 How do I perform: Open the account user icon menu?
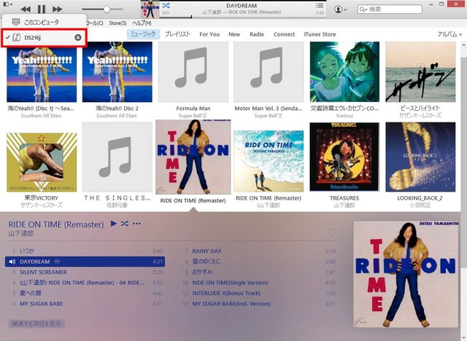coord(340,9)
